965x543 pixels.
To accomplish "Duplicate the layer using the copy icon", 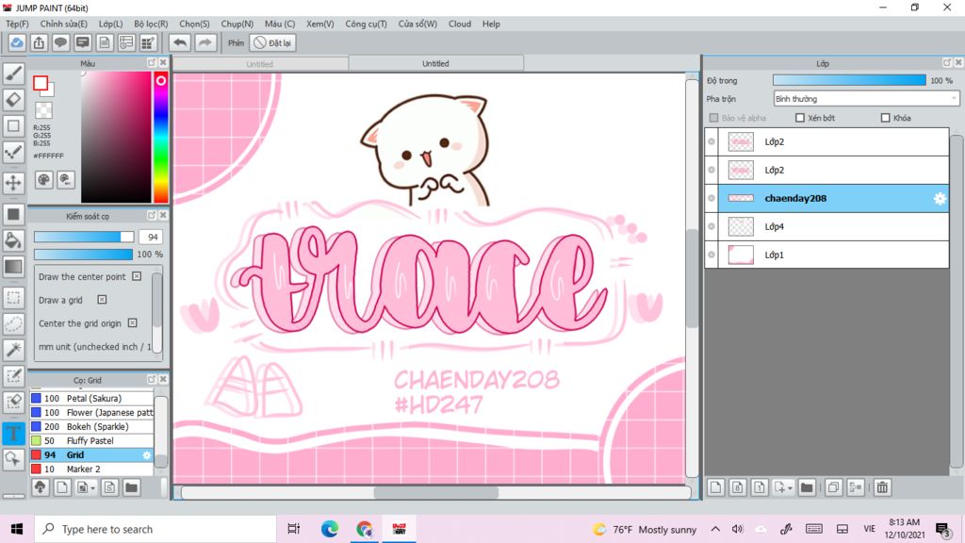I will [833, 487].
